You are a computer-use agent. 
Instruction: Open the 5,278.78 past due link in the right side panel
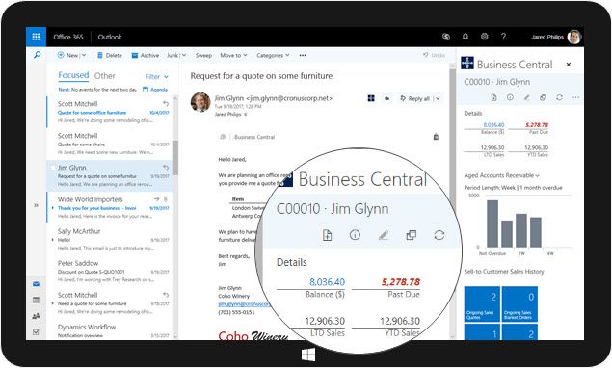[x=537, y=125]
